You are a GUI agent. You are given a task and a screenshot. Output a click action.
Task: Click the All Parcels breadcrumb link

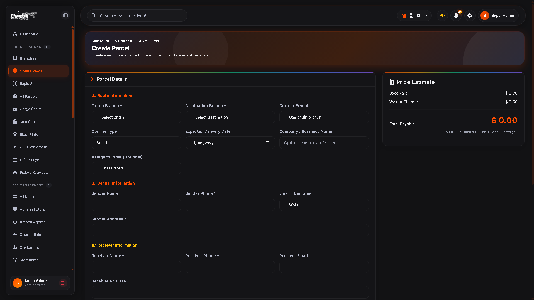[x=123, y=41]
